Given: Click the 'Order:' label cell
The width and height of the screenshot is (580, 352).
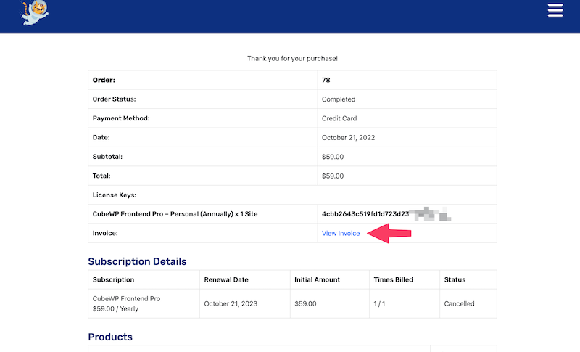Looking at the screenshot, I should tap(203, 80).
